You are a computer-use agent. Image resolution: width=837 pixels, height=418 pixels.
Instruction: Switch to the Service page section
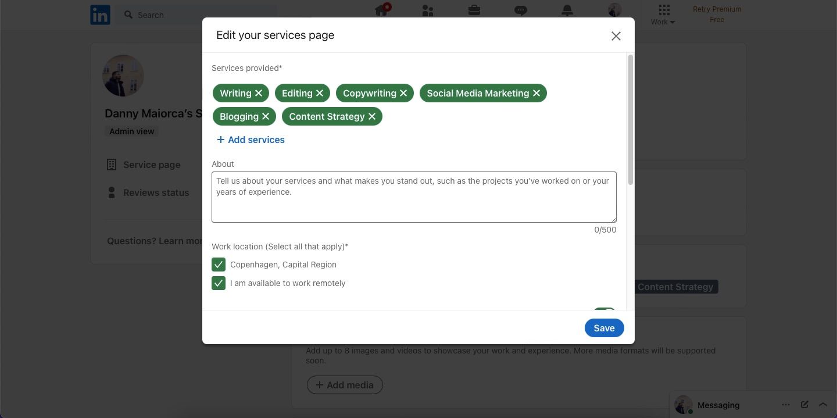pyautogui.click(x=151, y=165)
